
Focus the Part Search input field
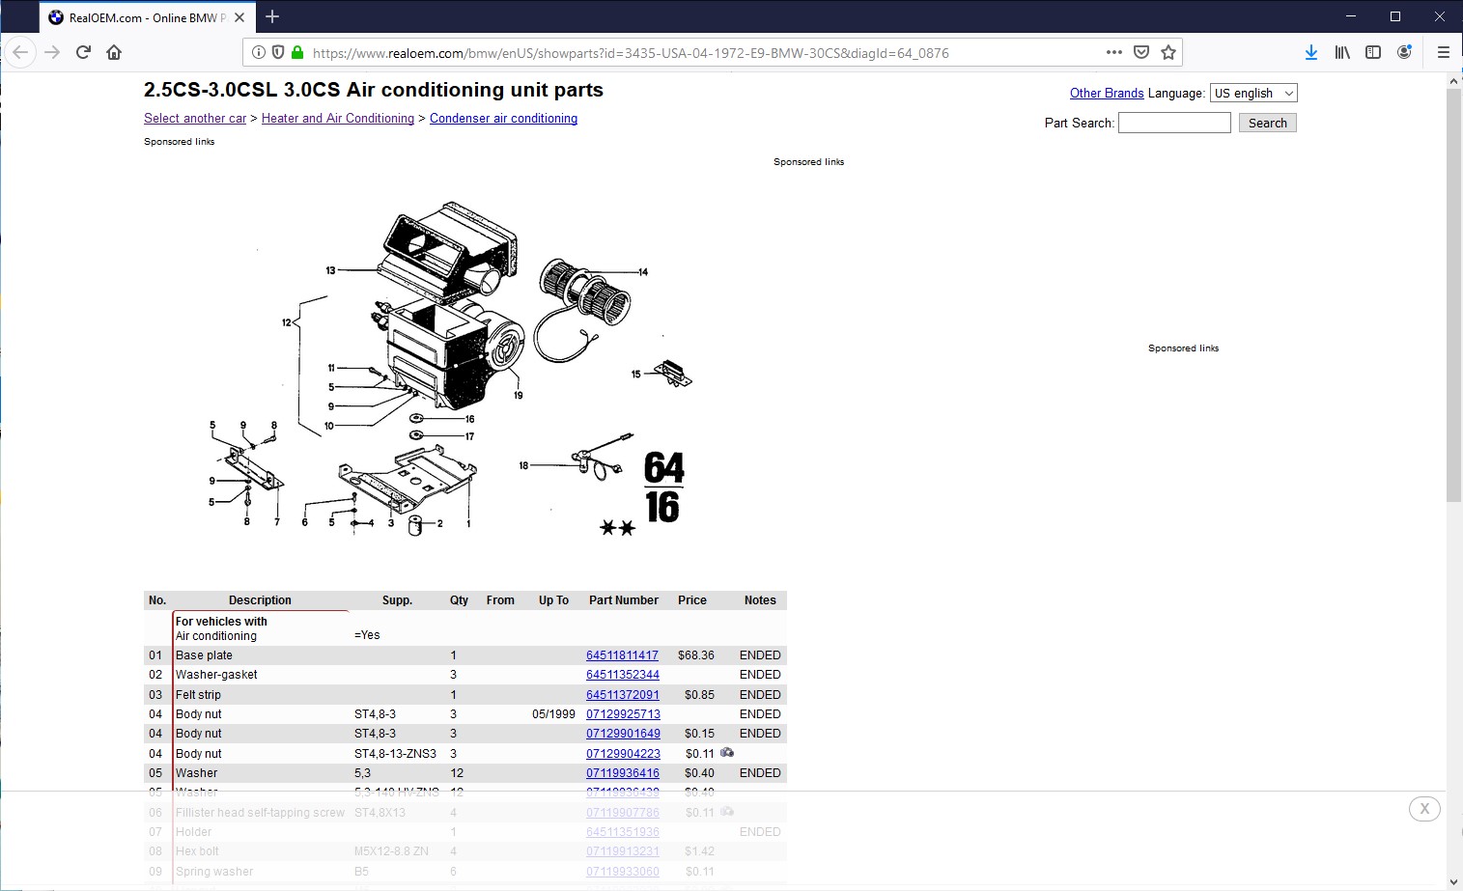tap(1174, 123)
